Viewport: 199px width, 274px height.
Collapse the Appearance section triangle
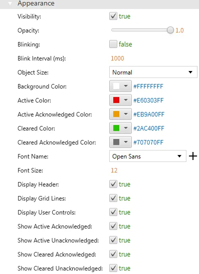(x=10, y=3)
